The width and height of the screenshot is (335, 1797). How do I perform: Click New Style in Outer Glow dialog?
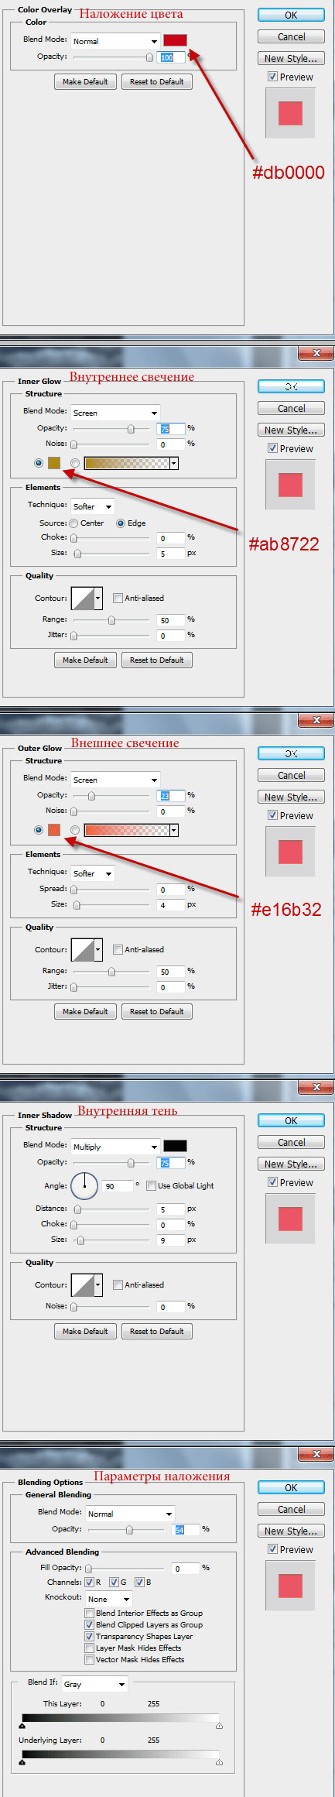point(291,797)
